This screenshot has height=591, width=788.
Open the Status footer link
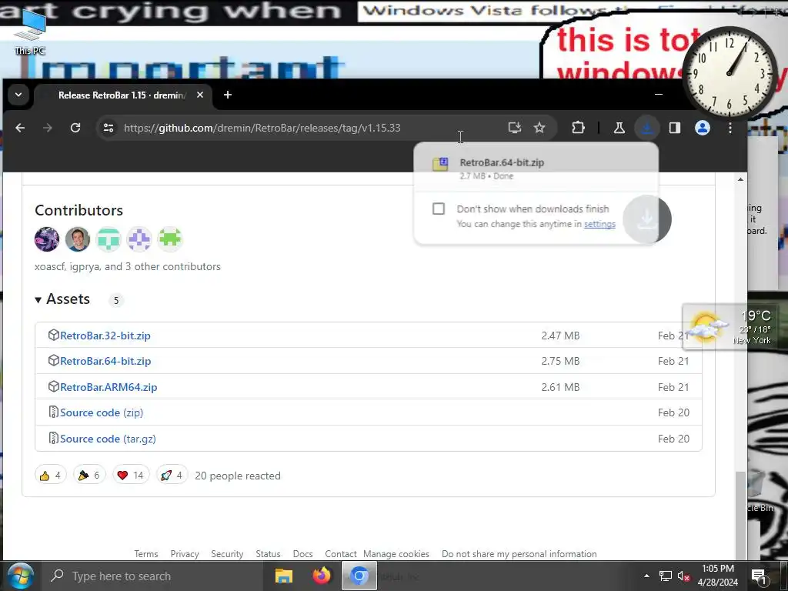pos(268,553)
